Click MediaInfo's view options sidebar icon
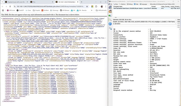 point(110,20)
